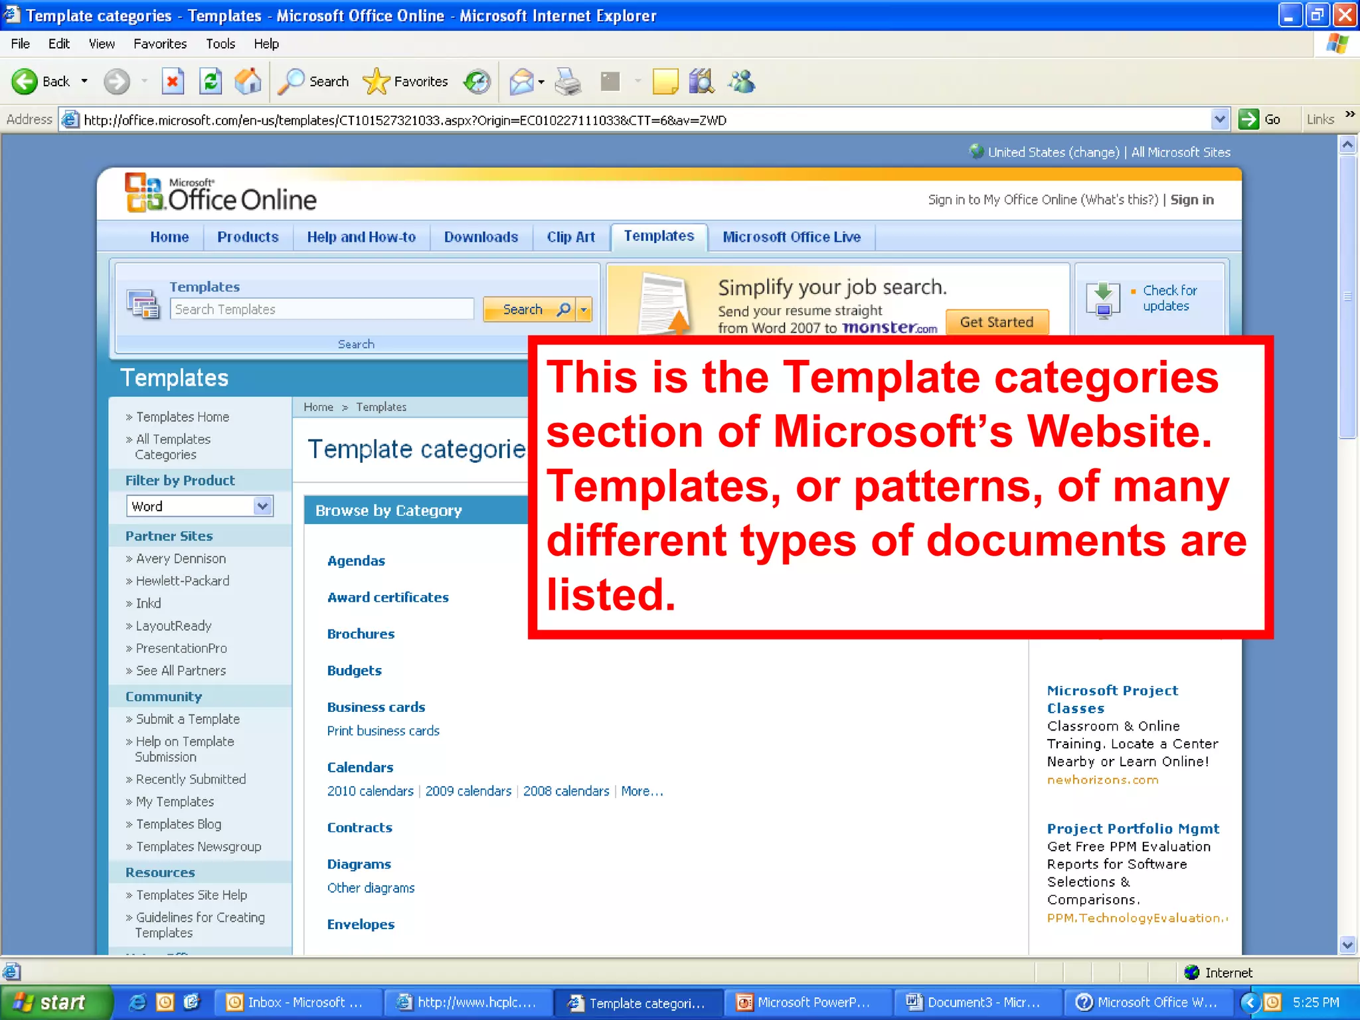The height and width of the screenshot is (1020, 1360).
Task: Open the History icon
Action: click(x=477, y=82)
